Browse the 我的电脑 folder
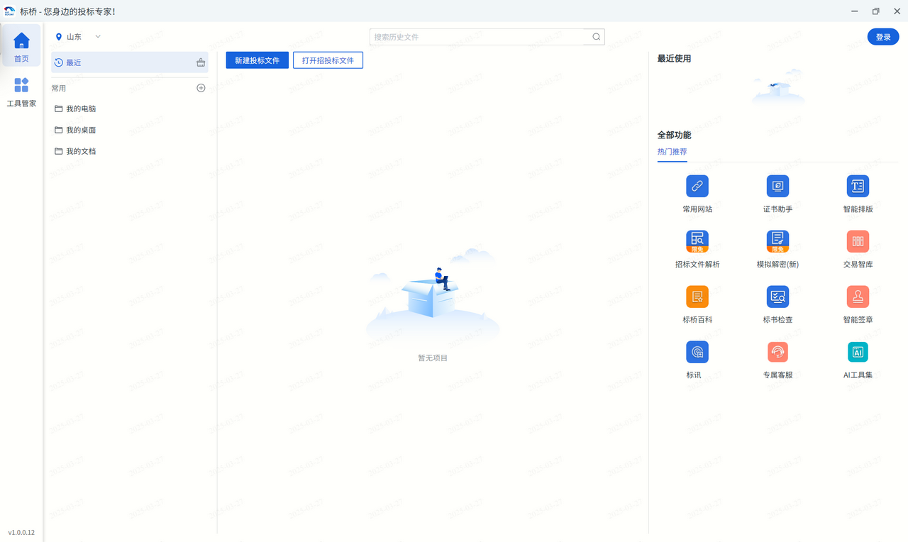This screenshot has height=542, width=908. click(x=80, y=108)
